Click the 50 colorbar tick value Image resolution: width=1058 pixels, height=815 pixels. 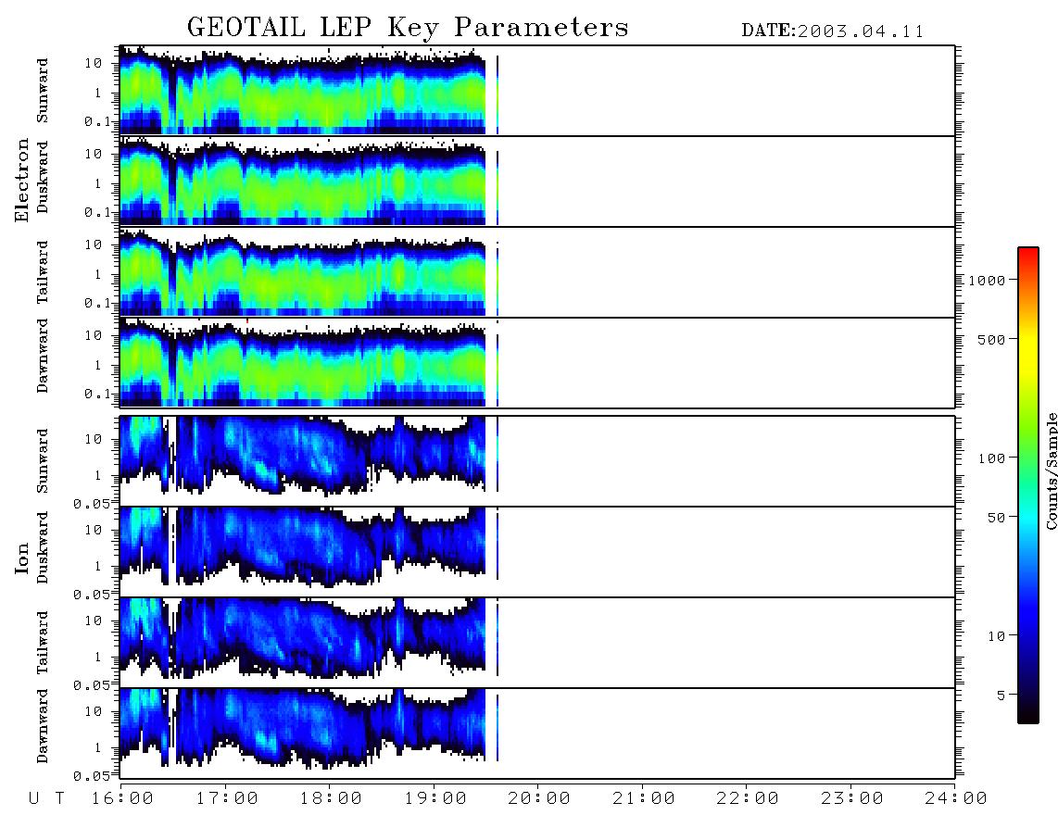click(996, 518)
